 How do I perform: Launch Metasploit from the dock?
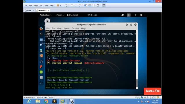tap(41, 45)
